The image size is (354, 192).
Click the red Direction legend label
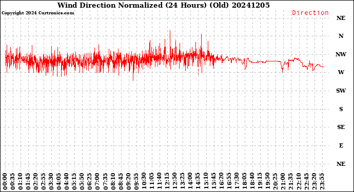click(310, 13)
